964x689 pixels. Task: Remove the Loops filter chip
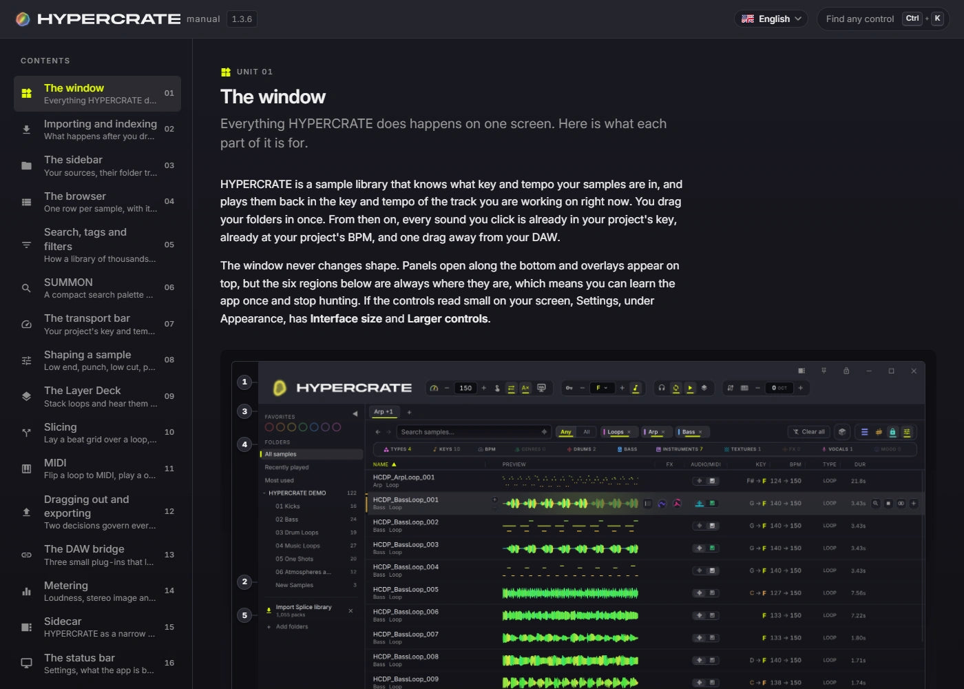(629, 432)
